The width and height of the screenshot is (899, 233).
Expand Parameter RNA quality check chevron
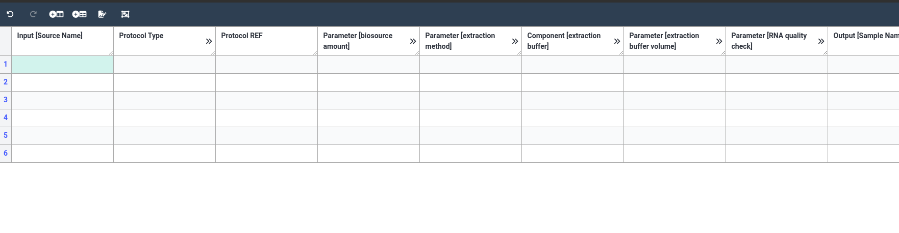pos(821,41)
